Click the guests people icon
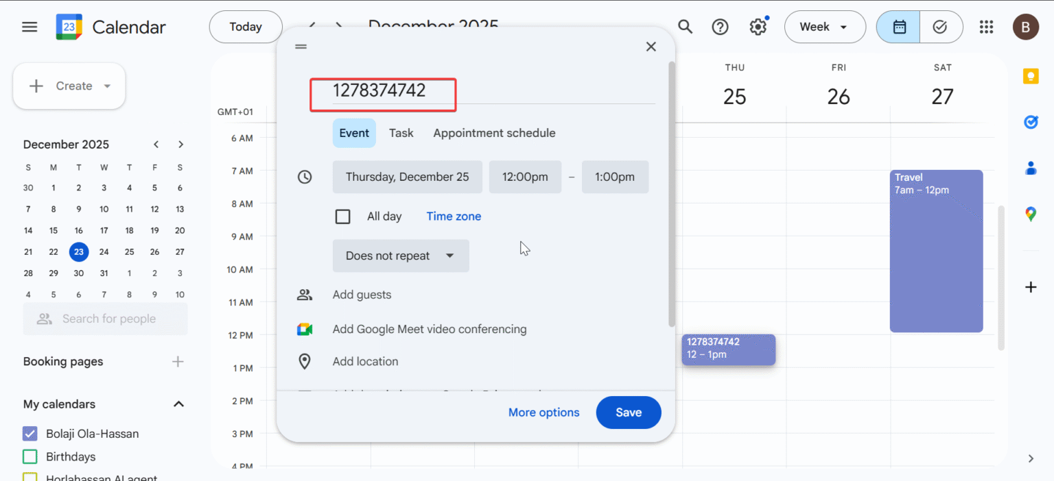 tap(305, 295)
